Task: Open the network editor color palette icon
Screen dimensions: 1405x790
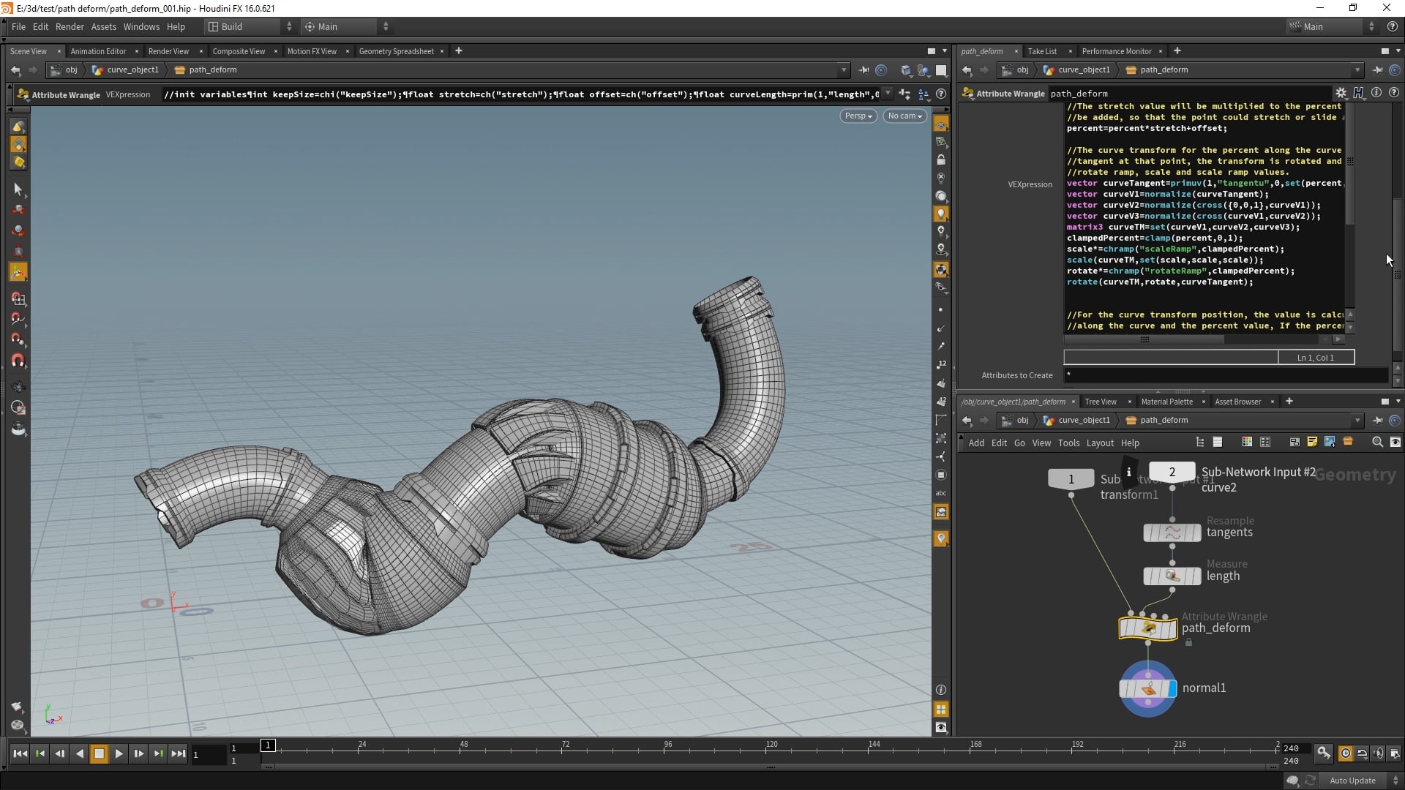Action: pos(1247,442)
